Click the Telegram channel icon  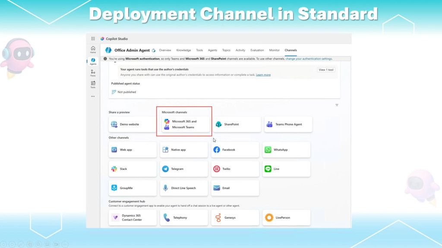165,169
